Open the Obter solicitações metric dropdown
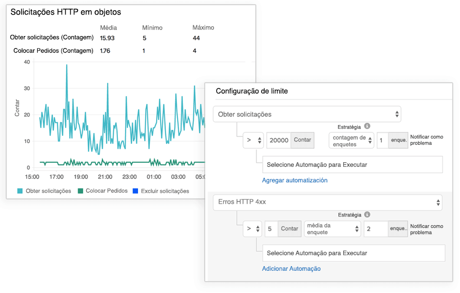460x293 pixels. click(306, 114)
